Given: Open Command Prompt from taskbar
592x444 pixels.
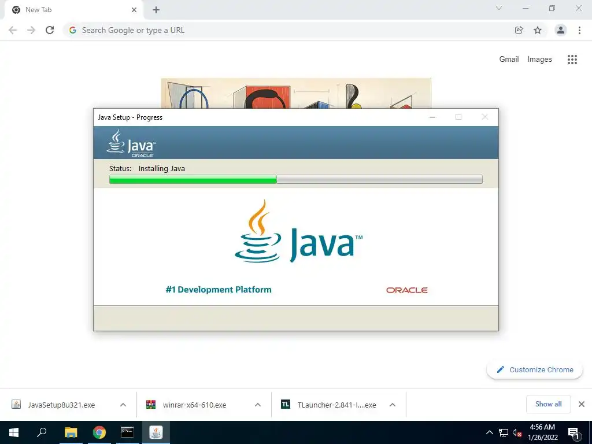Looking at the screenshot, I should pyautogui.click(x=127, y=432).
